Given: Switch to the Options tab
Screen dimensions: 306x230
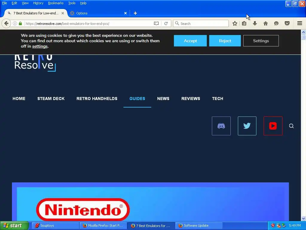Looking at the screenshot, I should (99, 13).
